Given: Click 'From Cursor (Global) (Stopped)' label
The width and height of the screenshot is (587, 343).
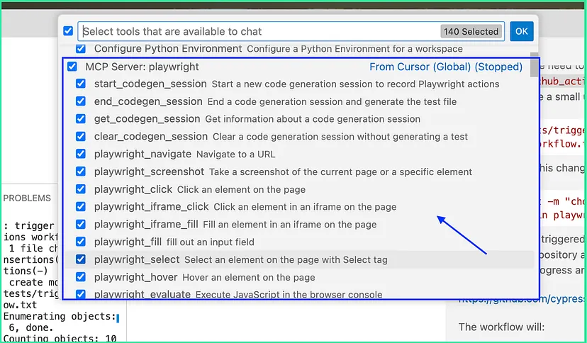Looking at the screenshot, I should [446, 67].
